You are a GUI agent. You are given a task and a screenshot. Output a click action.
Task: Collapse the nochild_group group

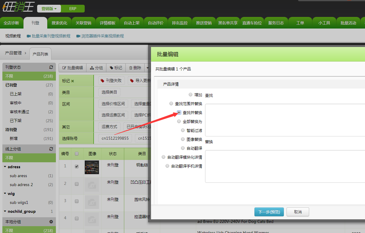pos(5,211)
